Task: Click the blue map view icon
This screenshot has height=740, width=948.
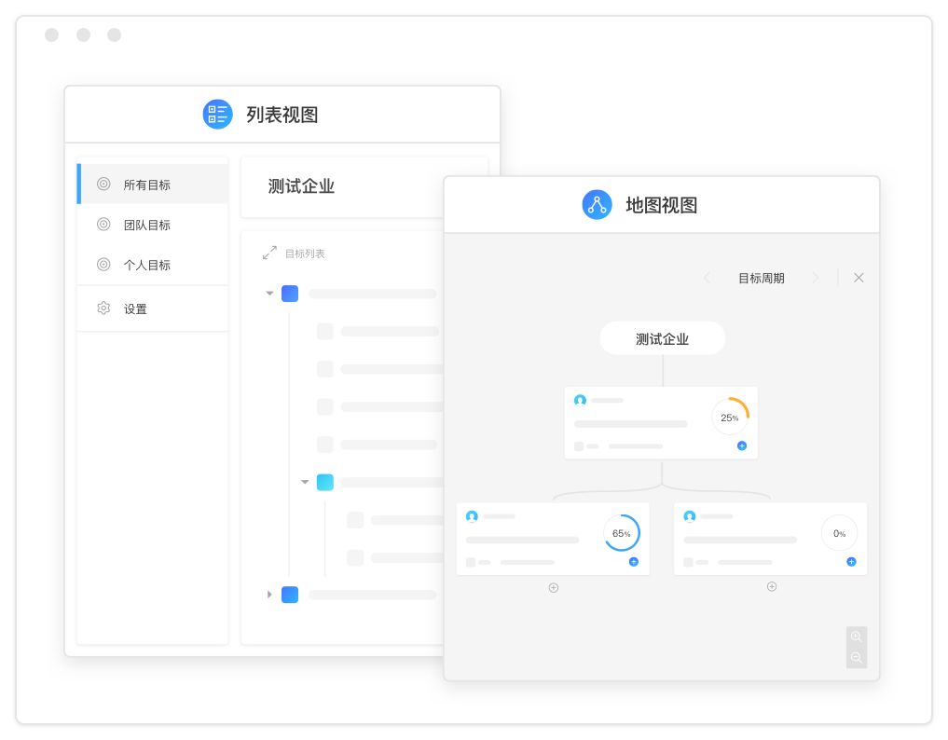Action: [x=597, y=204]
